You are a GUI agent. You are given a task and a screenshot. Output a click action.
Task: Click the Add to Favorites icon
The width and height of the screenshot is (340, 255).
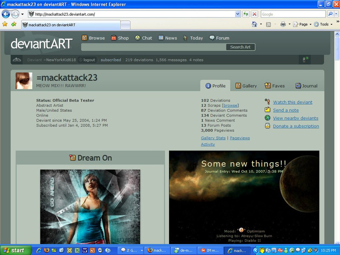click(x=14, y=24)
